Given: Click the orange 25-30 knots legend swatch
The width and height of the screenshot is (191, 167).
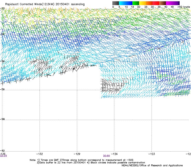Looking at the screenshot, I should click(x=149, y=3).
